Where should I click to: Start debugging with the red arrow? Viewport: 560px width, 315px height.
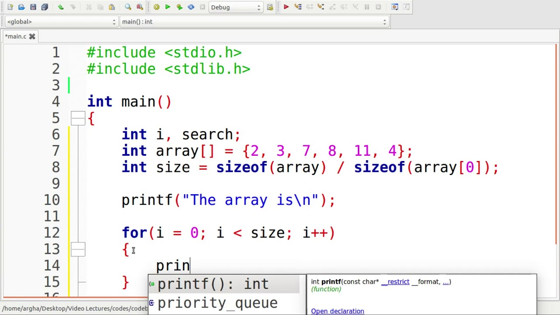(x=286, y=7)
